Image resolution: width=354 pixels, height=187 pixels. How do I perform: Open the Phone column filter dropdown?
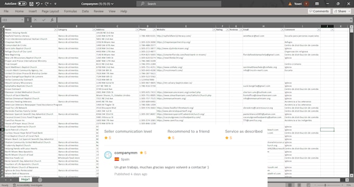point(155,30)
